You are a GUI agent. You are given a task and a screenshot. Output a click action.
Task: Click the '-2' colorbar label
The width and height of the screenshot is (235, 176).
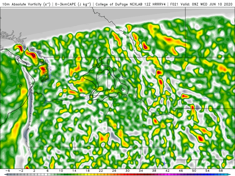pos(21,171)
